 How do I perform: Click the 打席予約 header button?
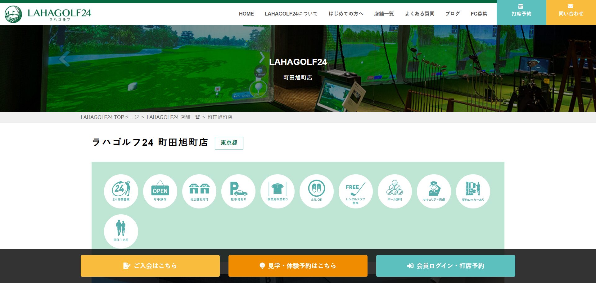click(521, 12)
